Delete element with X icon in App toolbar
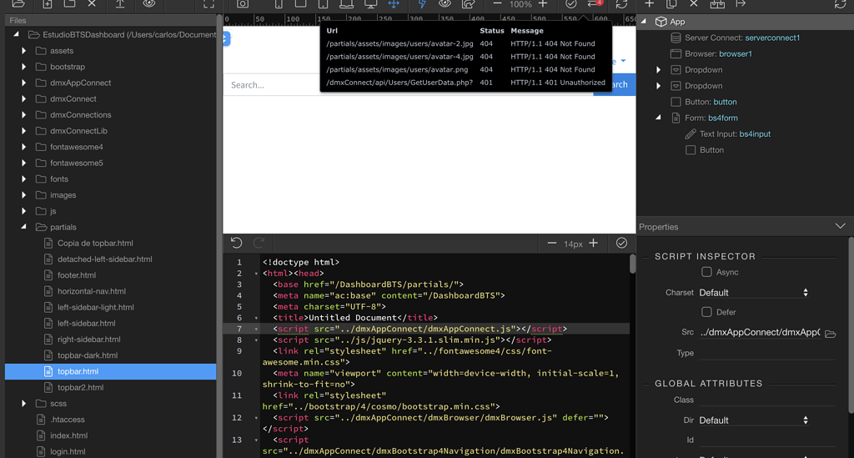 tap(694, 3)
